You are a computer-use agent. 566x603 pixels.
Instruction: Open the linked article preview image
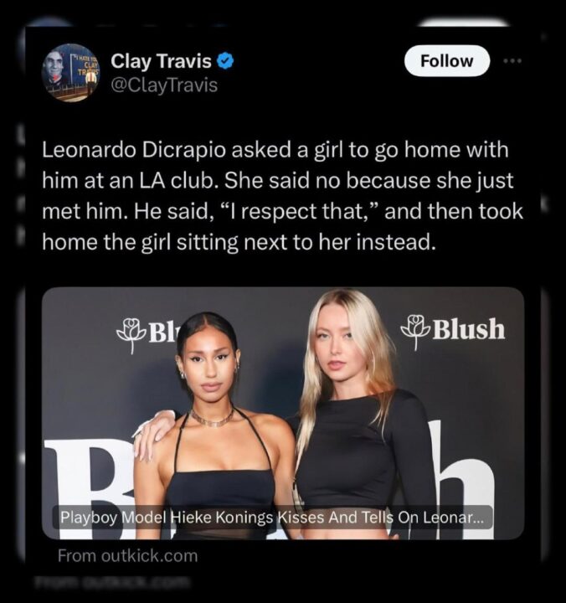point(283,413)
